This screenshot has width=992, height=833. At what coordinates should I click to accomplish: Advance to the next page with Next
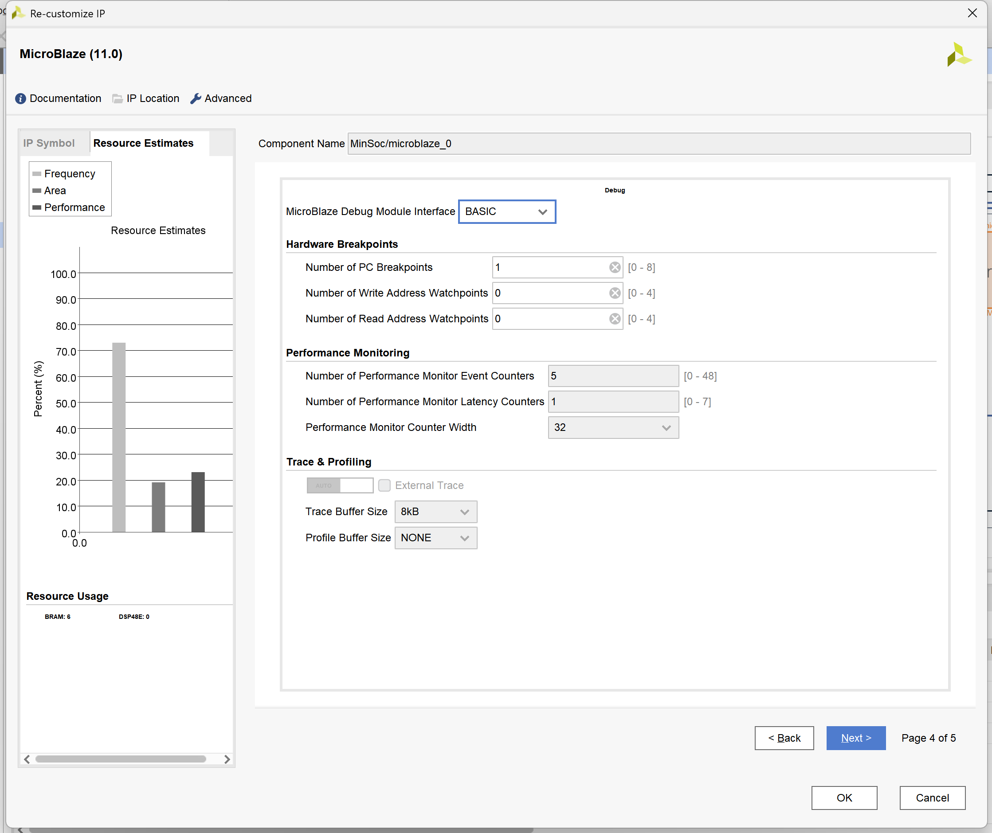tap(856, 738)
